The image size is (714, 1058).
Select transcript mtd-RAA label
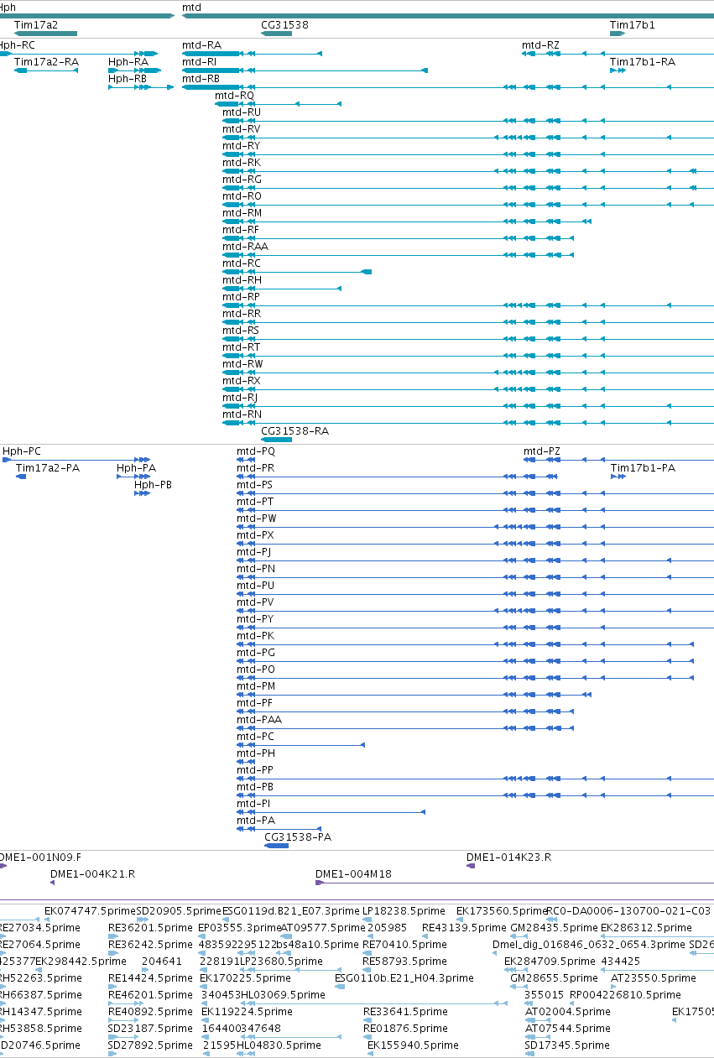click(246, 247)
